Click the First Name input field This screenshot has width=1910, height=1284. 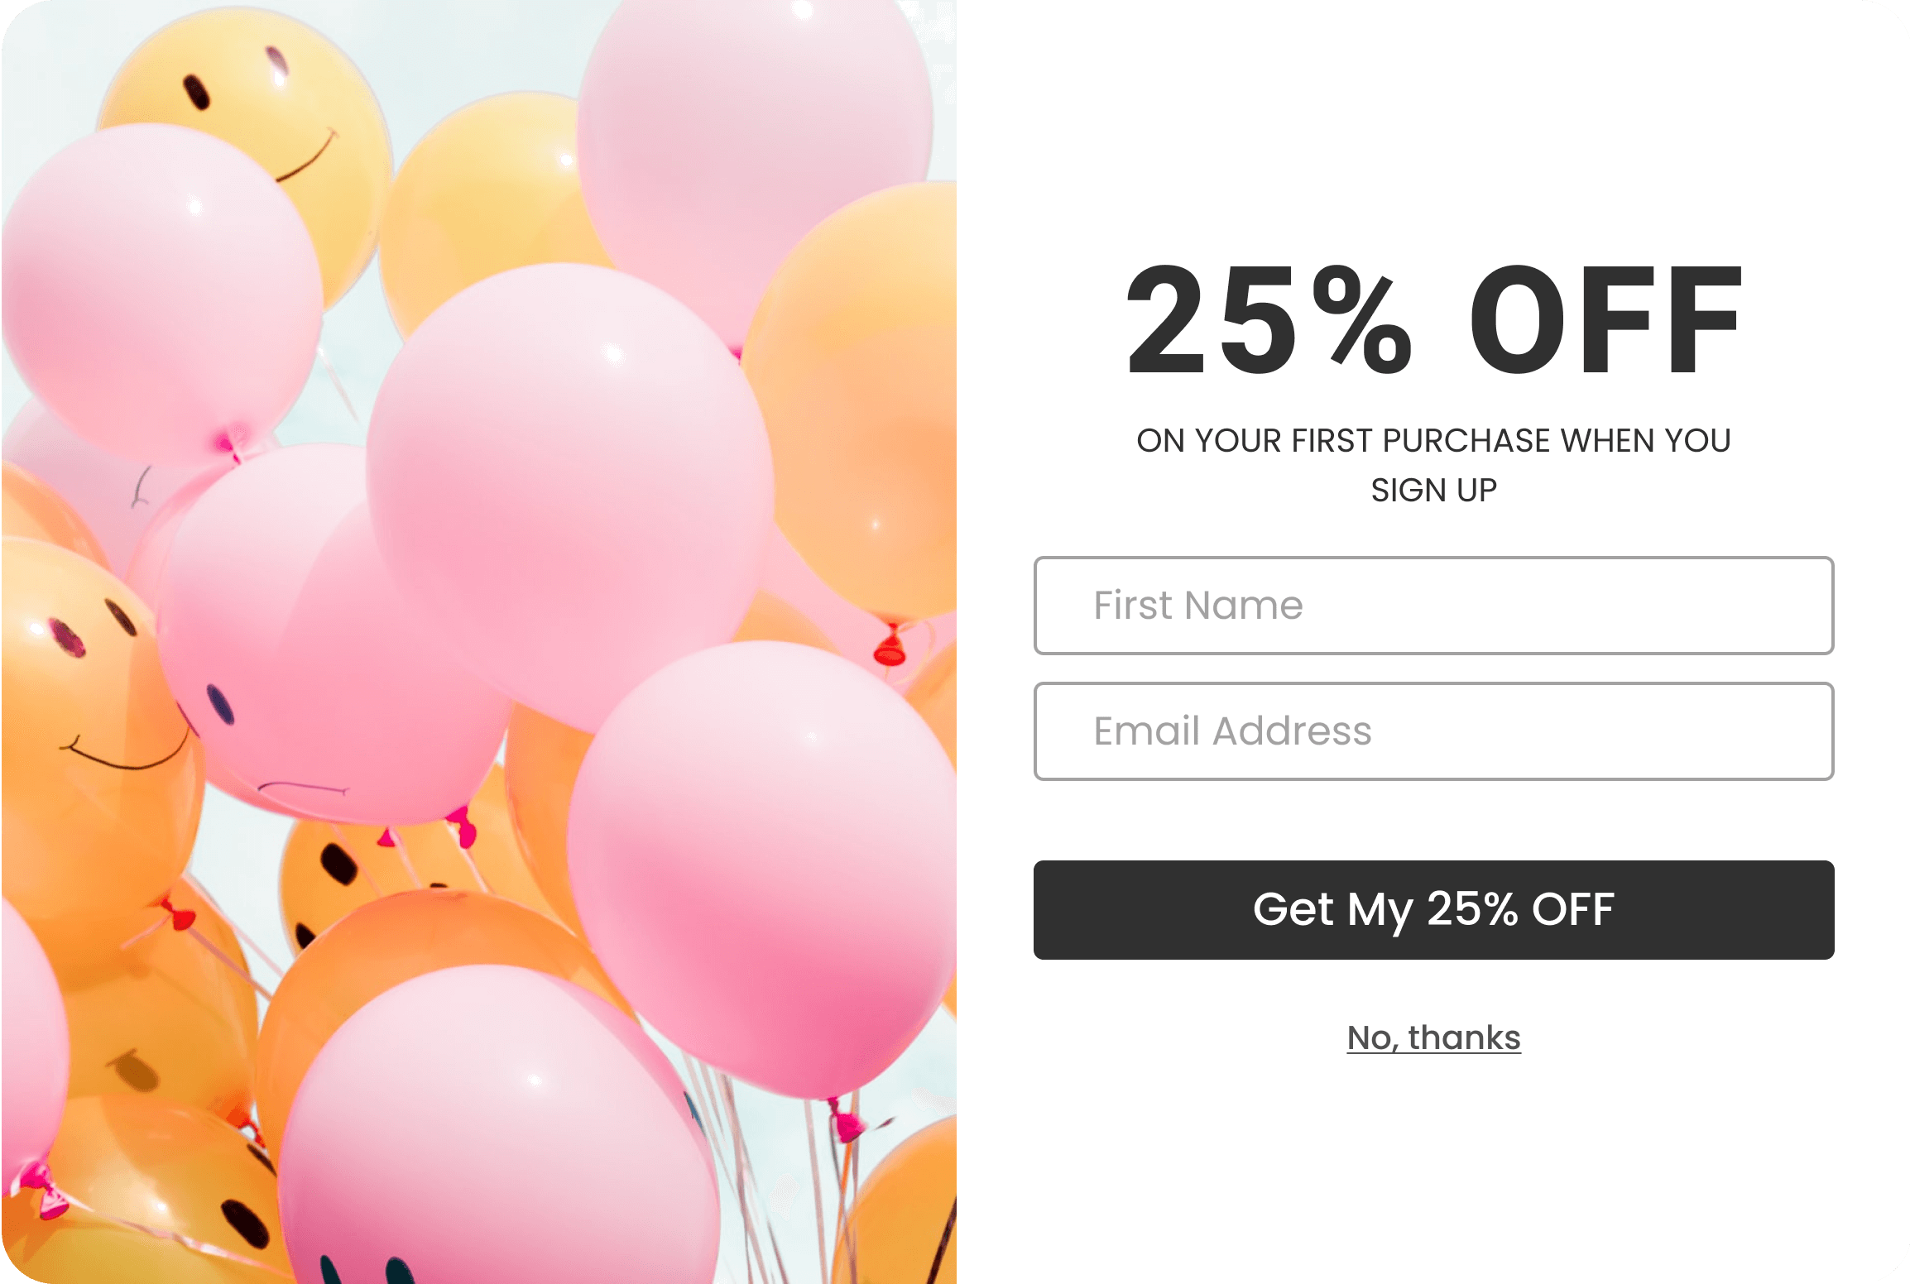coord(1433,606)
